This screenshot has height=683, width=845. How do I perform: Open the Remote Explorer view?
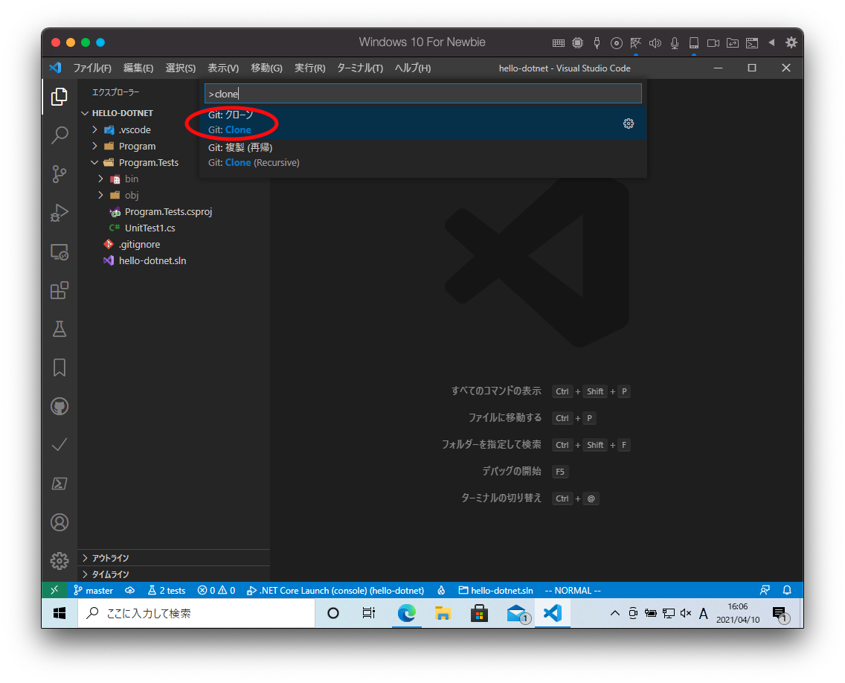[x=60, y=251]
